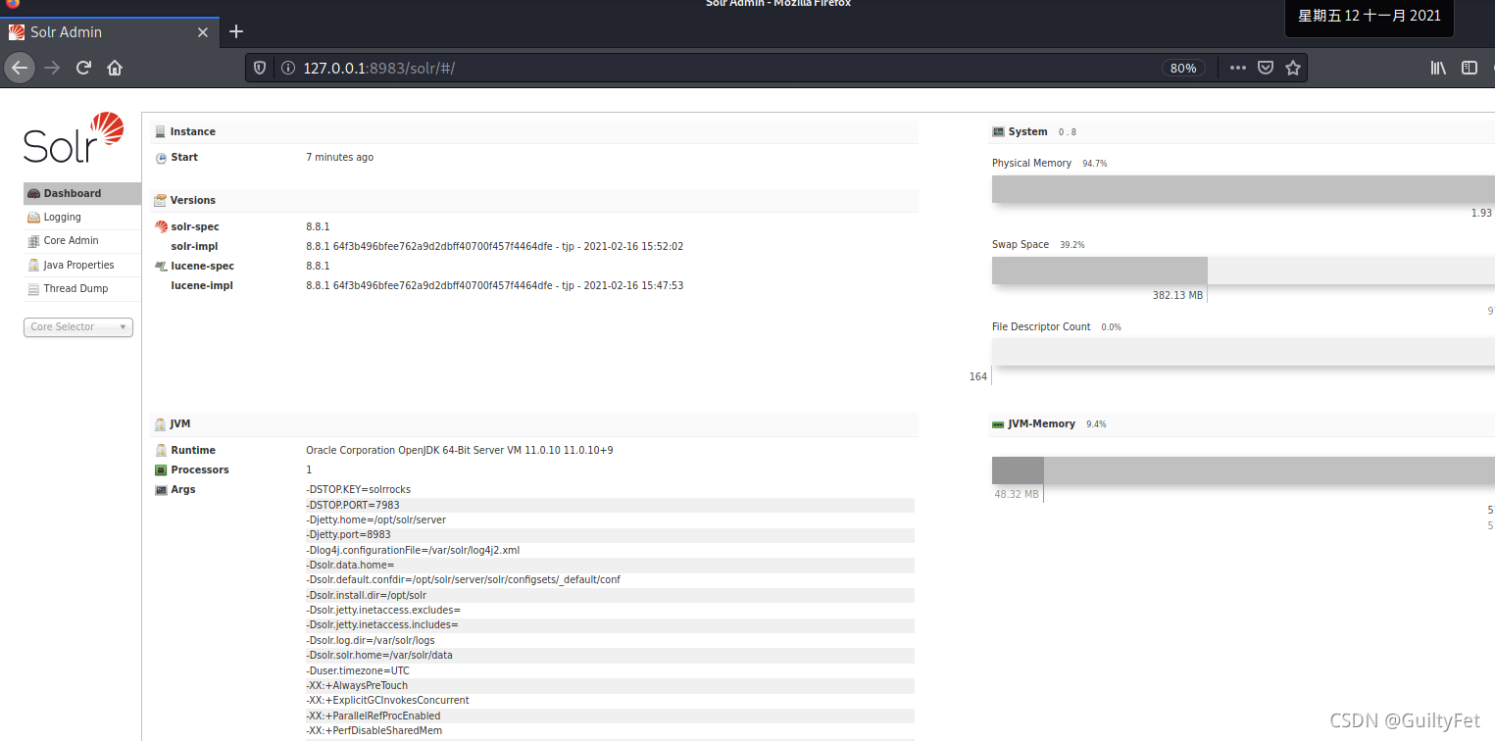Click the Java Properties sidebar icon

pyautogui.click(x=34, y=266)
